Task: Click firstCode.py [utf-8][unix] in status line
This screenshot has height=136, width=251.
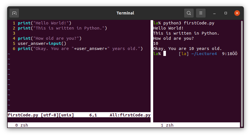Action: point(41,115)
